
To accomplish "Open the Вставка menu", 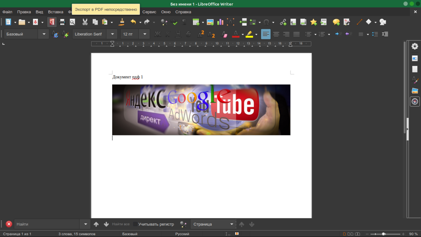I will (55, 12).
